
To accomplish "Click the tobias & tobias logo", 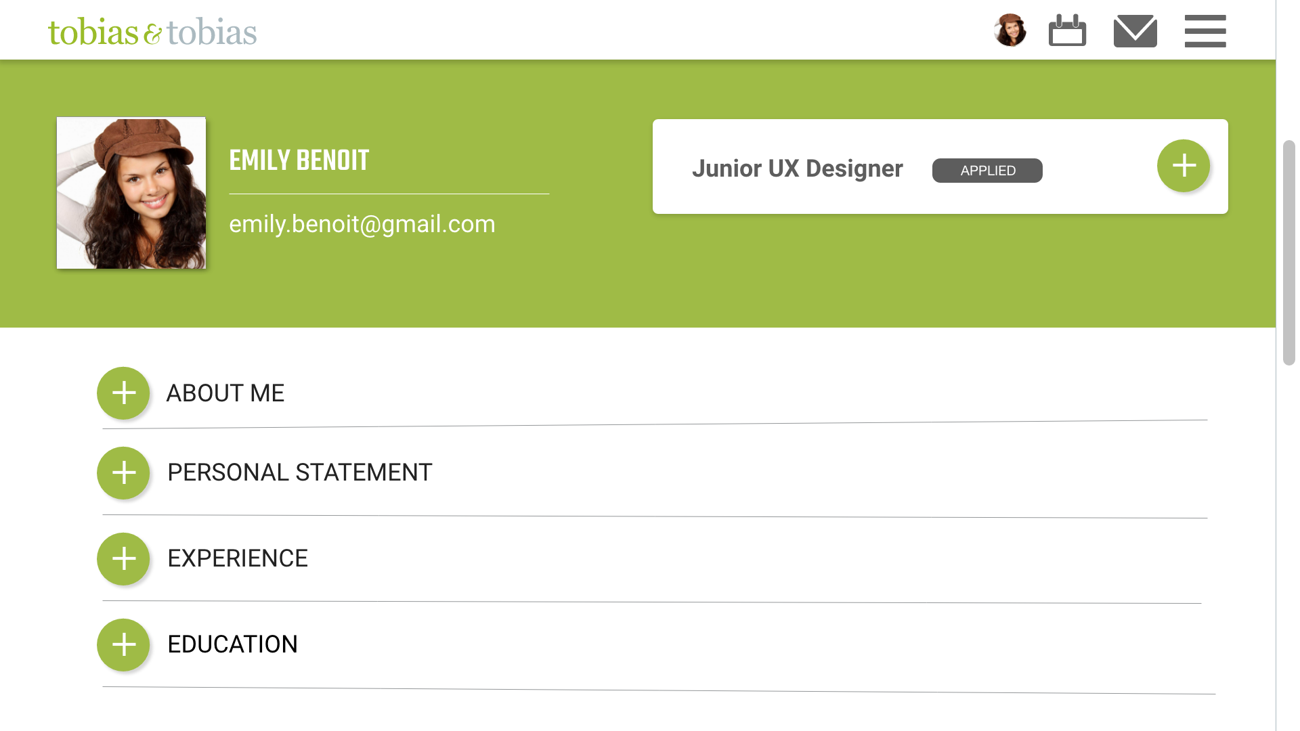I will click(152, 32).
